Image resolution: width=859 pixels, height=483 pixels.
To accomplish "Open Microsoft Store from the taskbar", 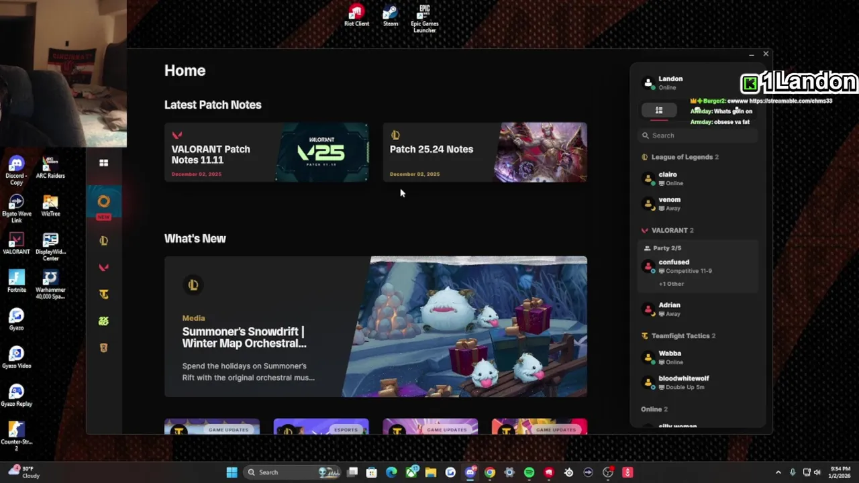I will 372,472.
